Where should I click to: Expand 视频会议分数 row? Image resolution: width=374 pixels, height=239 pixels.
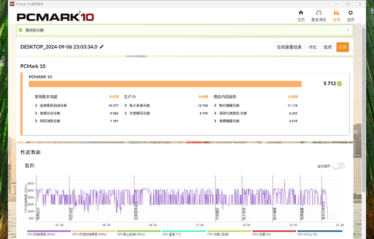pyautogui.click(x=36, y=113)
